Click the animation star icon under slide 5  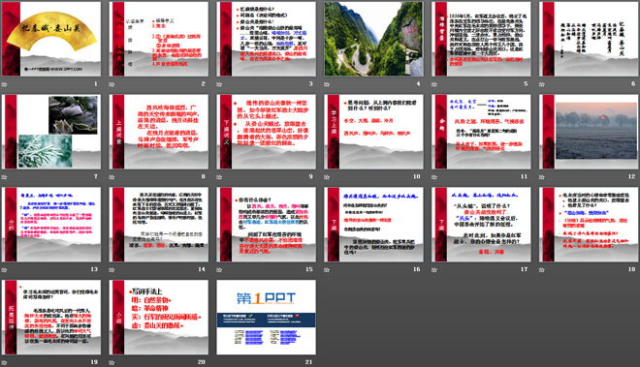click(x=434, y=84)
